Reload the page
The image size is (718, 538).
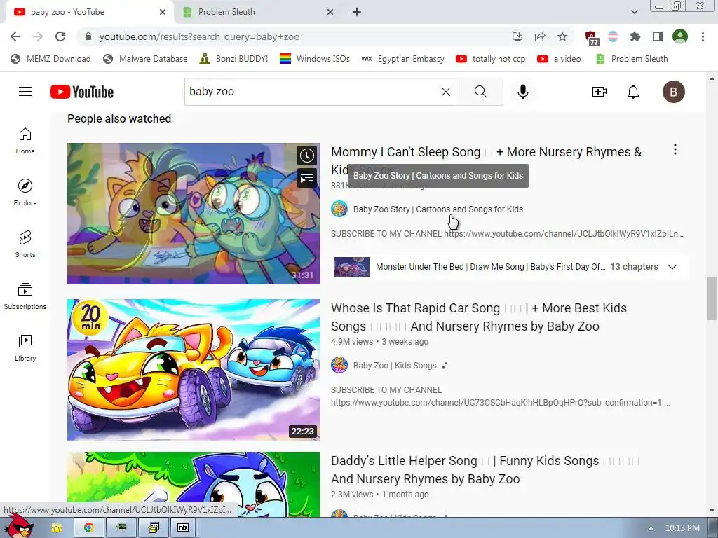[x=60, y=36]
